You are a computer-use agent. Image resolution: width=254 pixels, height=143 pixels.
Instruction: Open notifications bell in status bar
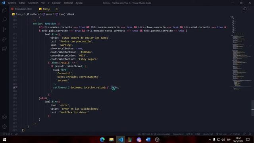[x=250, y=134]
